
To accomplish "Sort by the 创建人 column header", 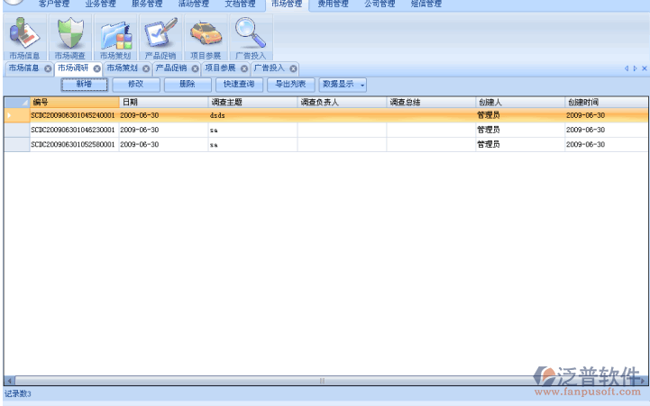I will (520, 103).
